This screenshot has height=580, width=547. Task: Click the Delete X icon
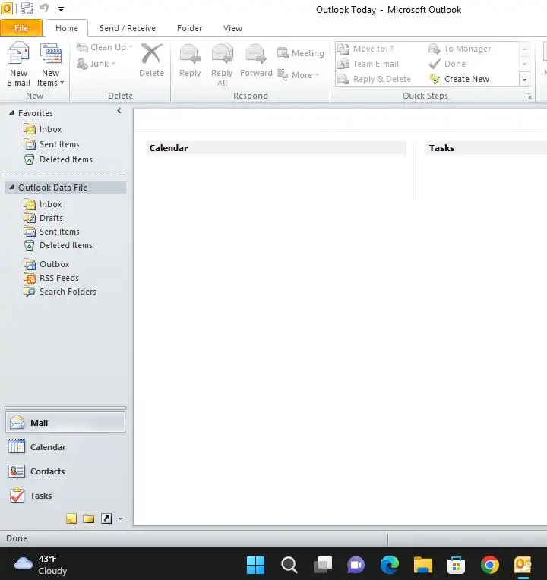pyautogui.click(x=151, y=54)
